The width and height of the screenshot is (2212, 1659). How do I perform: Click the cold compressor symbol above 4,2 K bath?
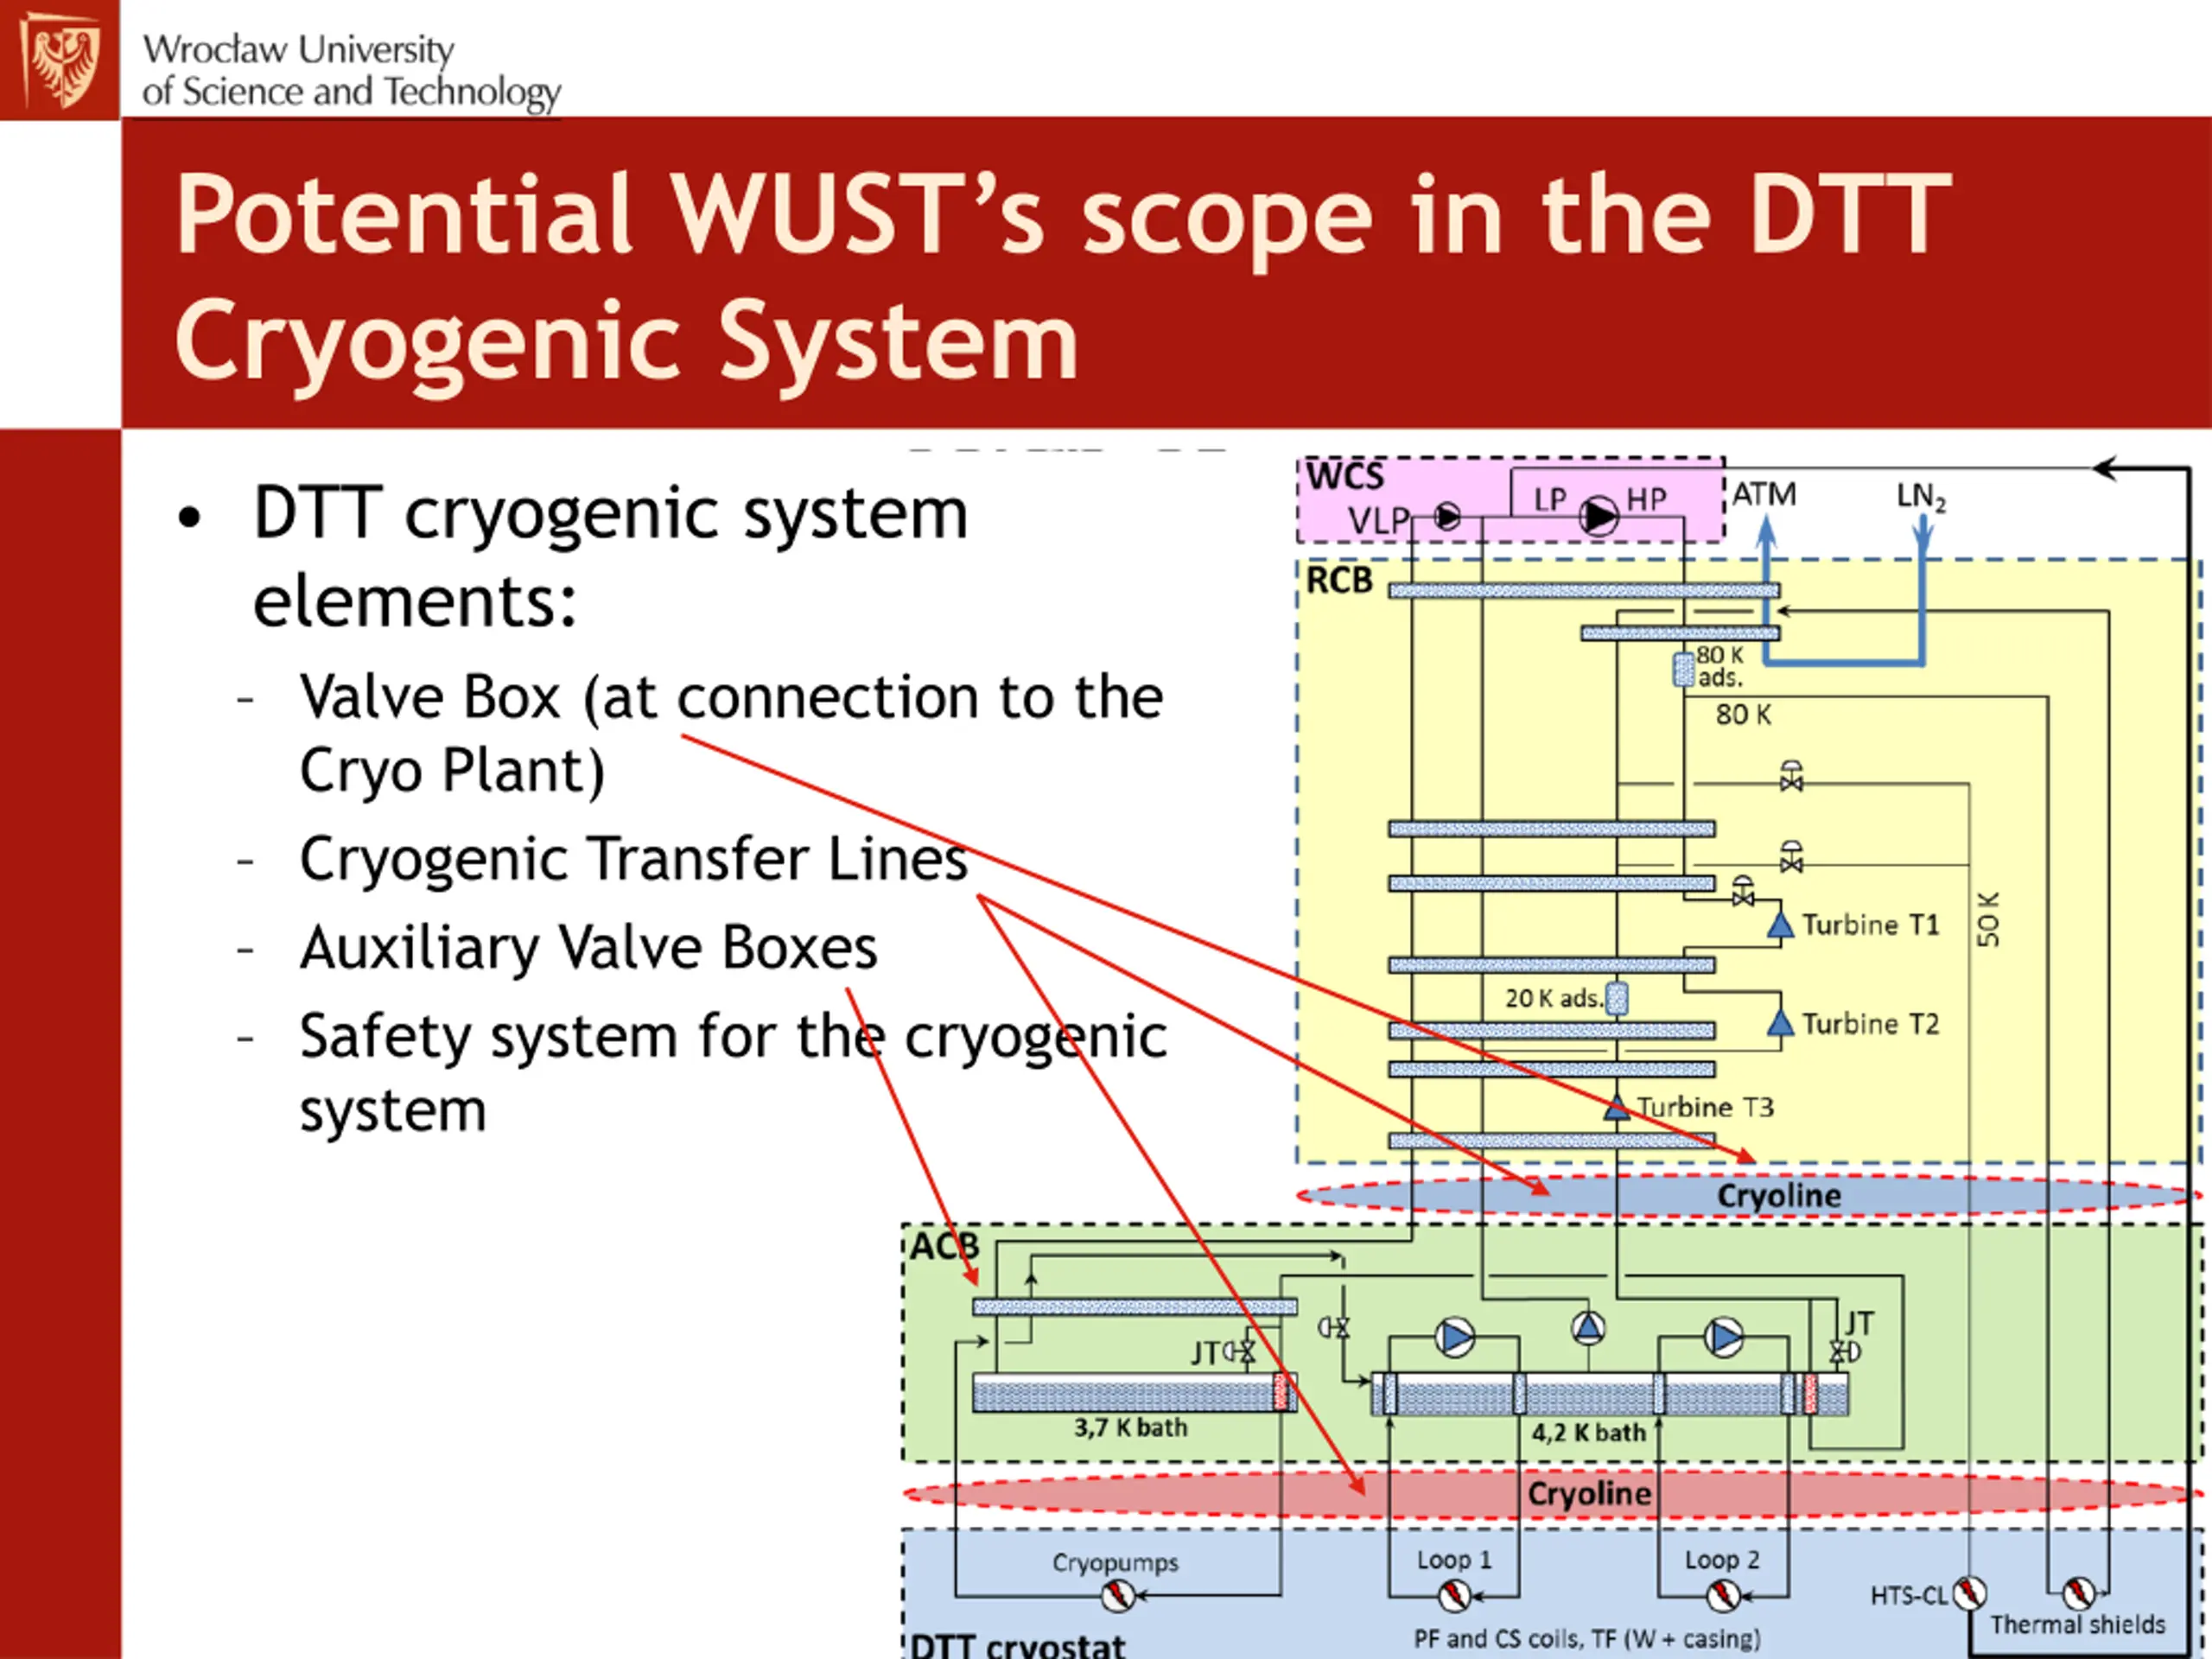pos(1588,1328)
